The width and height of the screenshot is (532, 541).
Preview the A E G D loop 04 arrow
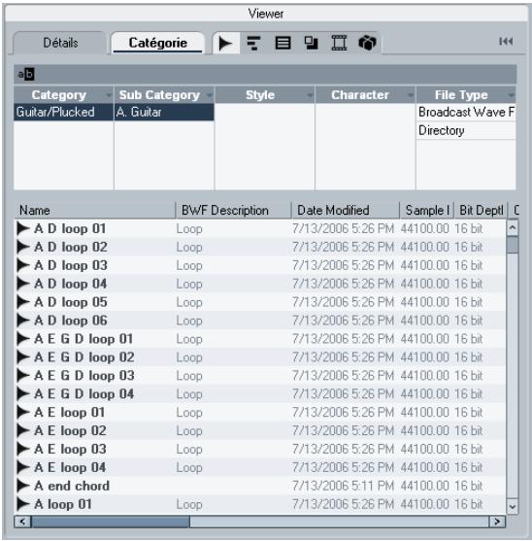(x=23, y=393)
